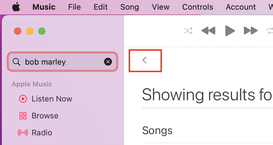
Task: Start playback with the play button
Action: pyautogui.click(x=230, y=31)
